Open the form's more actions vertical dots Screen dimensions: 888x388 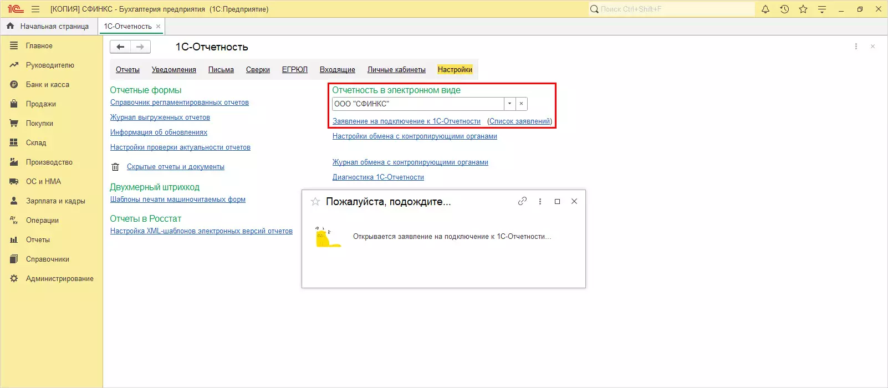click(856, 47)
